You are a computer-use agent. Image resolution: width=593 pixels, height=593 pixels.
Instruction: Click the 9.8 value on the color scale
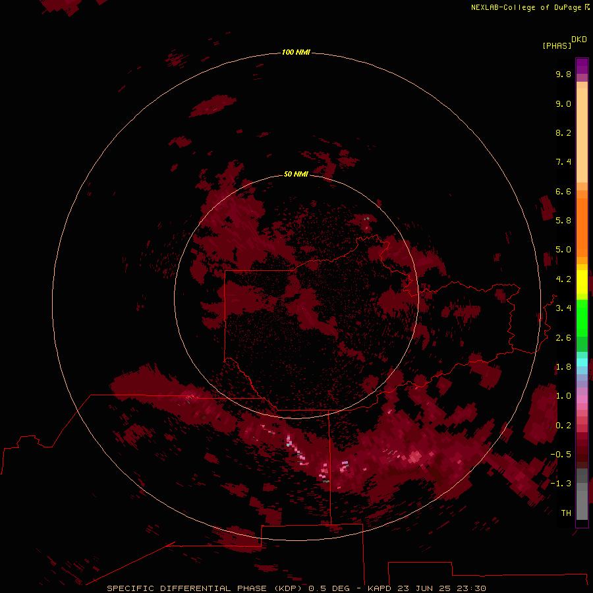click(x=563, y=74)
